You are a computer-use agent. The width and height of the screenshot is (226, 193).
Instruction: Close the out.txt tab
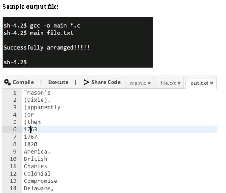coord(212,83)
